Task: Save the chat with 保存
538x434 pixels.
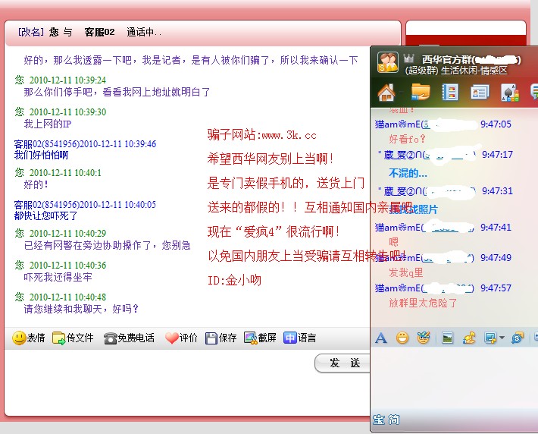Action: pos(221,338)
